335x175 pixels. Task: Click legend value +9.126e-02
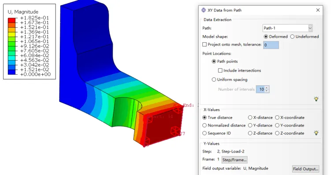coord(35,46)
